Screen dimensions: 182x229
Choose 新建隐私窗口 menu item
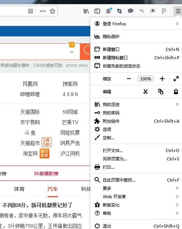click(x=136, y=58)
